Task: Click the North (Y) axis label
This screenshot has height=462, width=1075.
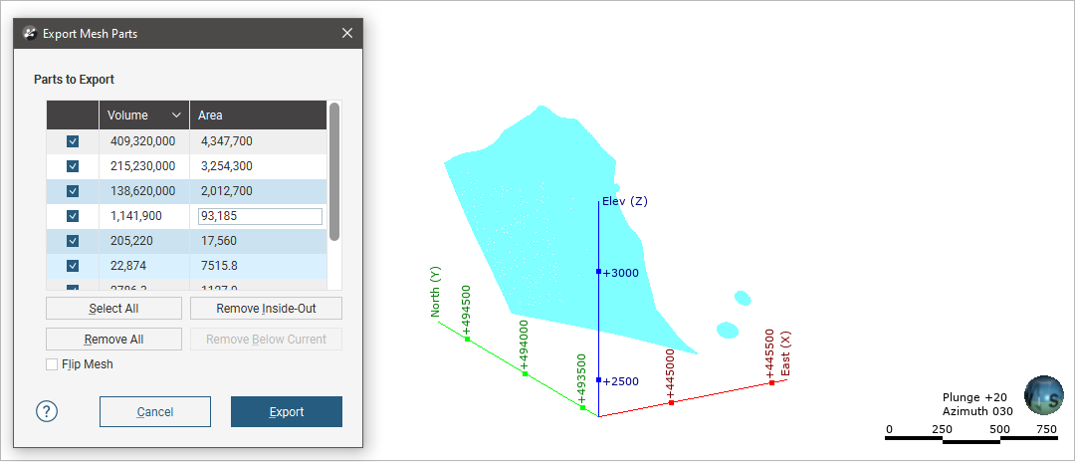Action: point(435,292)
